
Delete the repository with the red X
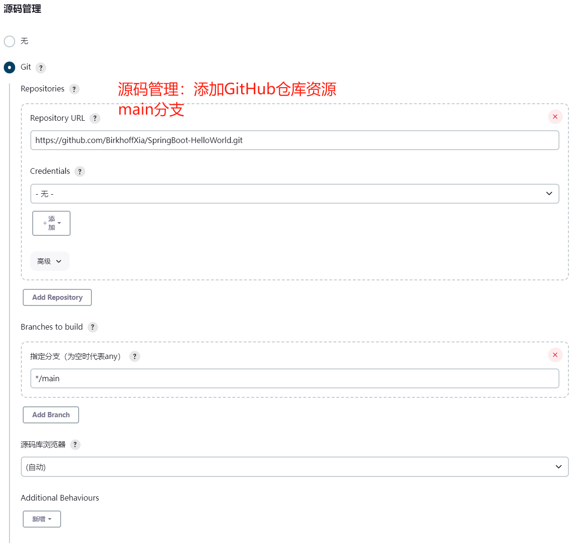pos(555,117)
